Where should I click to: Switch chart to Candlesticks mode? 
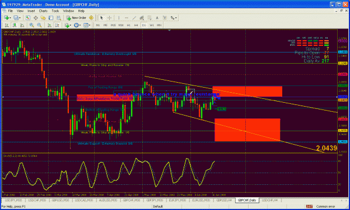coord(15,25)
